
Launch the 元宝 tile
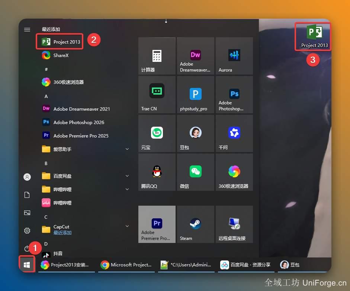tap(157, 133)
